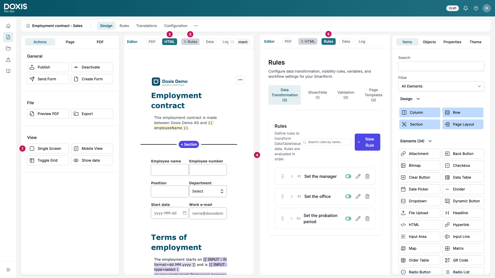Toggle Grid in the View section
Viewport: 495px width, 278px height.
click(x=48, y=160)
